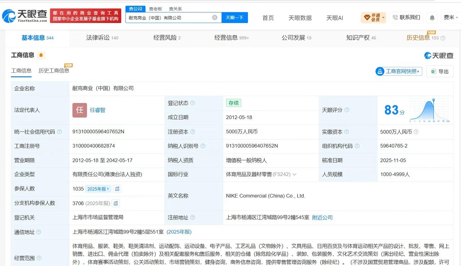Open the 2025年报 dropdown next to 参保人数
Screen dimensions: 461x266
pos(98,189)
